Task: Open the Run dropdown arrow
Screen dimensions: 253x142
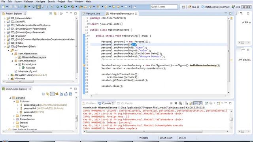Action: pyautogui.click(x=68, y=7)
